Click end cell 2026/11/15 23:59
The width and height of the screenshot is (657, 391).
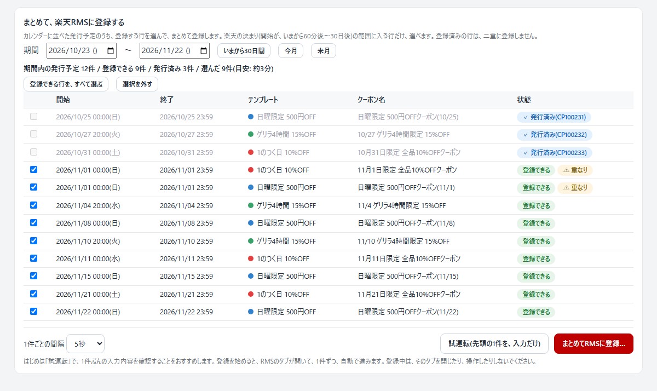(186, 277)
